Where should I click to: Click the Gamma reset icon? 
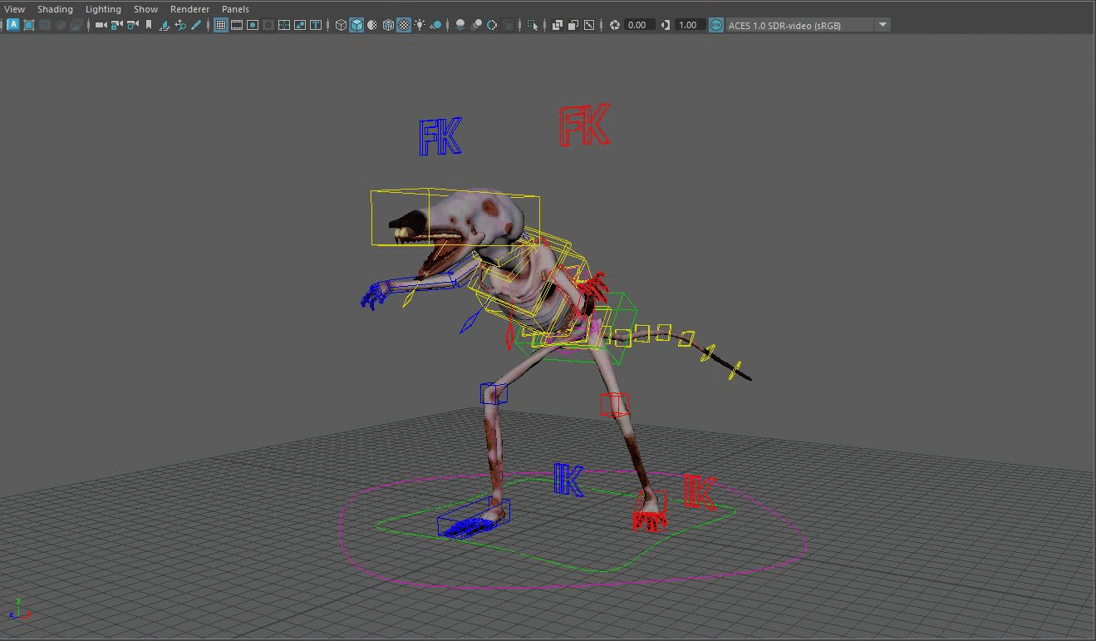(666, 25)
